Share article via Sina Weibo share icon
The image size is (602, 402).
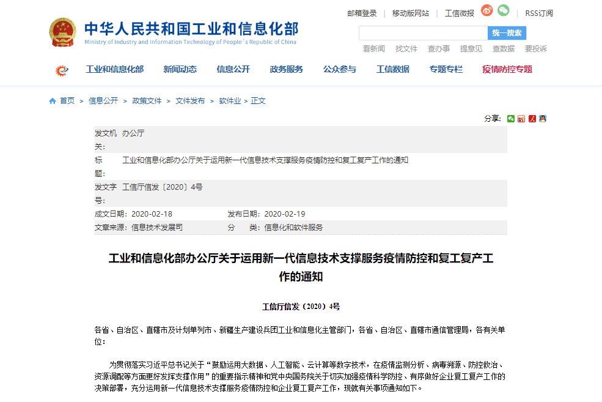tap(521, 119)
